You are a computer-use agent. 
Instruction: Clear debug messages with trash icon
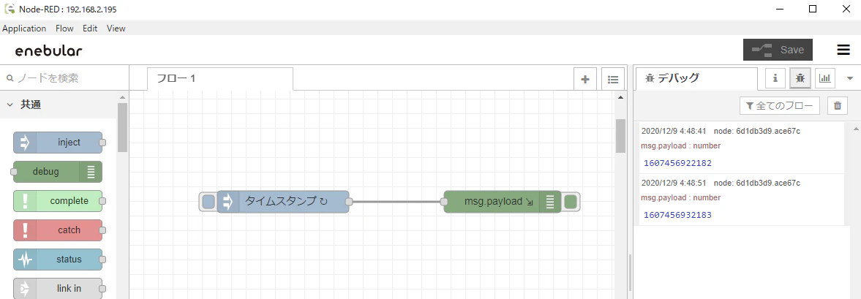click(838, 106)
